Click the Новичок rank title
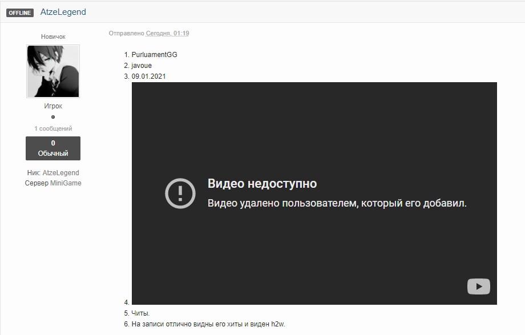This screenshot has height=335, width=525. (x=53, y=37)
